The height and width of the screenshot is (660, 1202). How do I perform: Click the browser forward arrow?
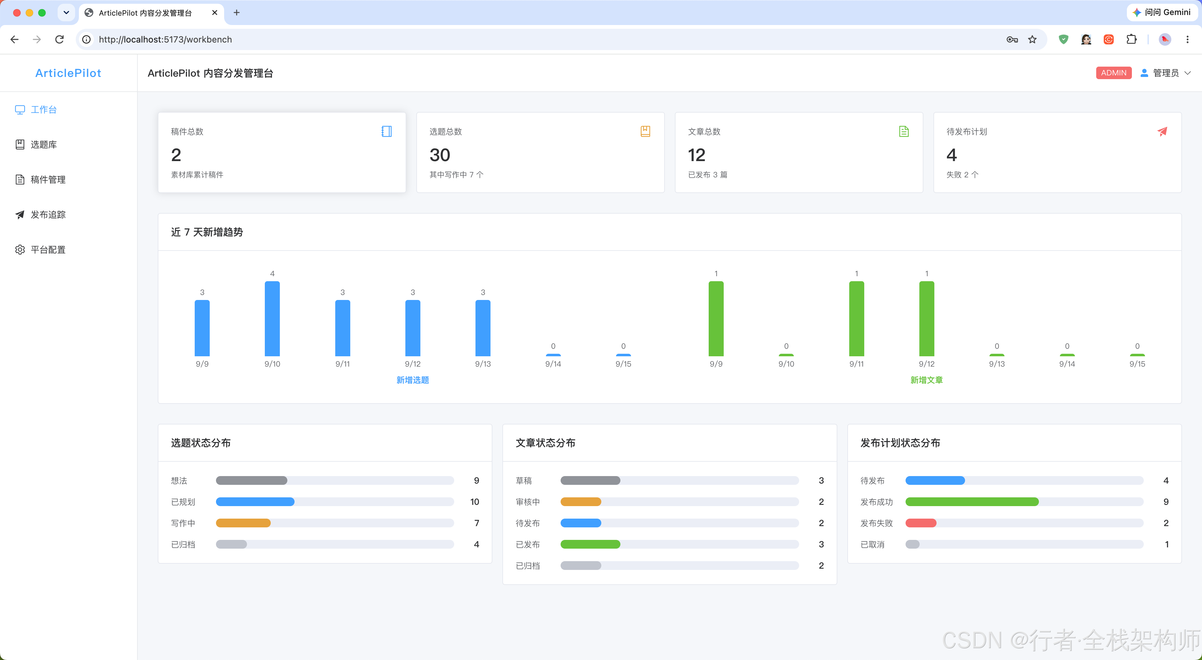pyautogui.click(x=37, y=40)
